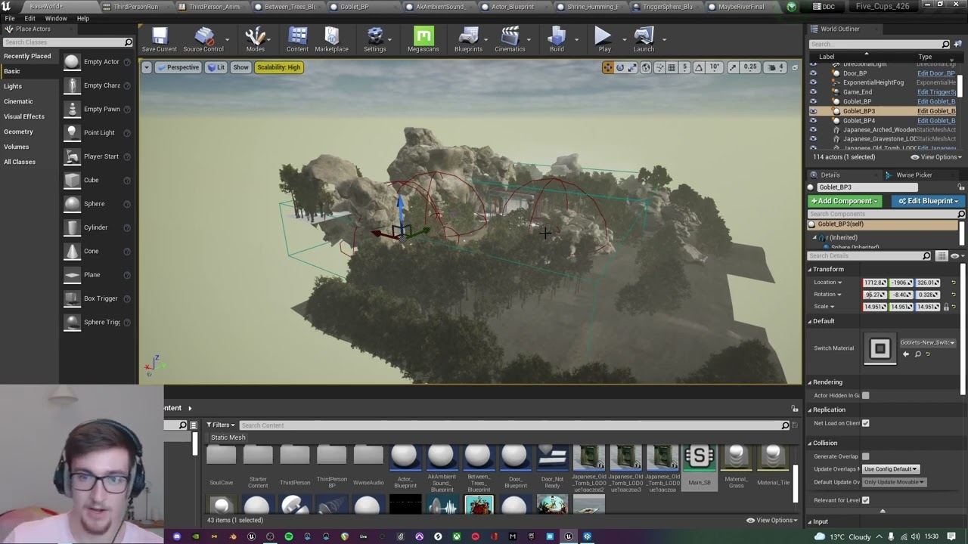This screenshot has height=544, width=968.
Task: Hide Game_End using its eye icon
Action: click(x=814, y=92)
